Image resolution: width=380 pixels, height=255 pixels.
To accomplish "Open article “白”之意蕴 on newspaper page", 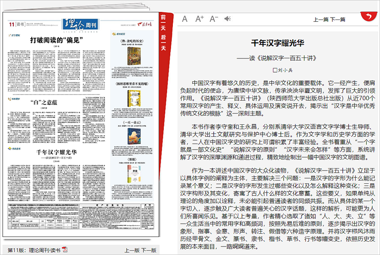I will (44, 103).
